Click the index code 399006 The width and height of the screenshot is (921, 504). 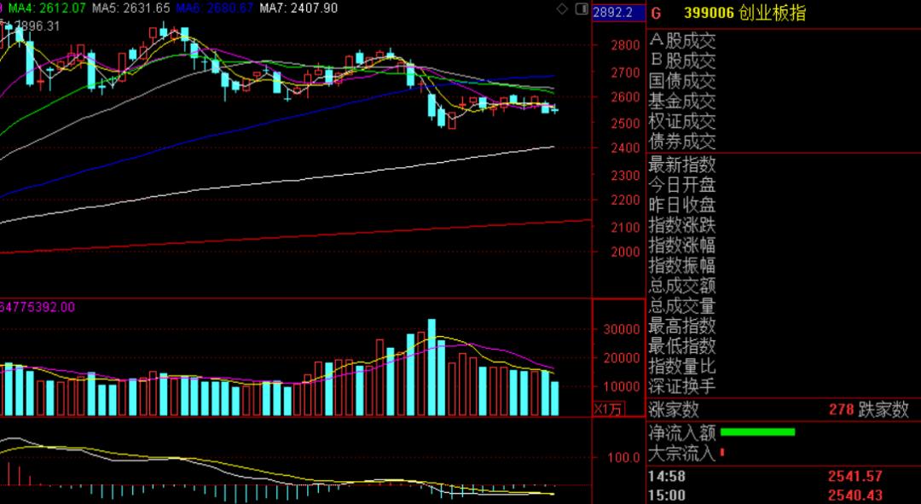pos(709,13)
